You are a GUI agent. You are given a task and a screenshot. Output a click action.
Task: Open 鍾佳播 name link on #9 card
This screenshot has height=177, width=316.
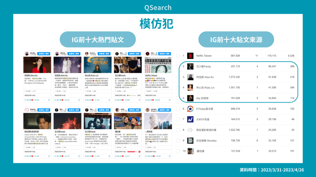[118, 132]
